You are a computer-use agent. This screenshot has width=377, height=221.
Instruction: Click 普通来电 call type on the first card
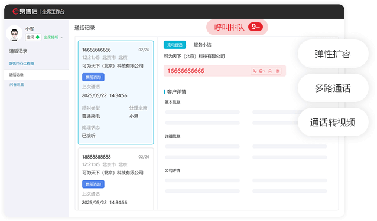[x=91, y=117]
